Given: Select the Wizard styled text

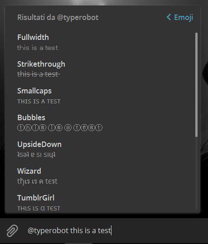Looking at the screenshot, I should (100, 176).
